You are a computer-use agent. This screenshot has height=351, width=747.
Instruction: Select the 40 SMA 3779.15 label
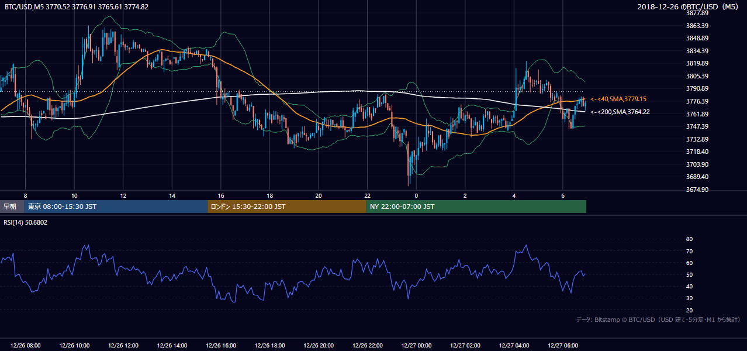point(618,99)
